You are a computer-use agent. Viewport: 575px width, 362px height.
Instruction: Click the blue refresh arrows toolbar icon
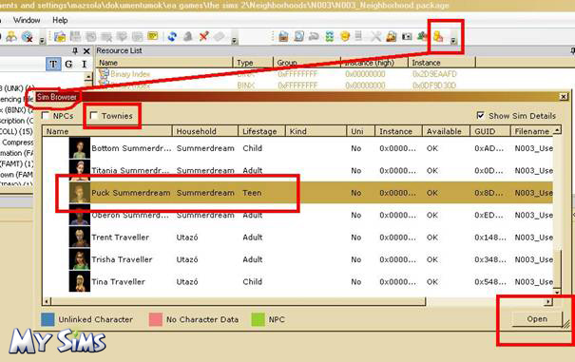click(x=172, y=36)
